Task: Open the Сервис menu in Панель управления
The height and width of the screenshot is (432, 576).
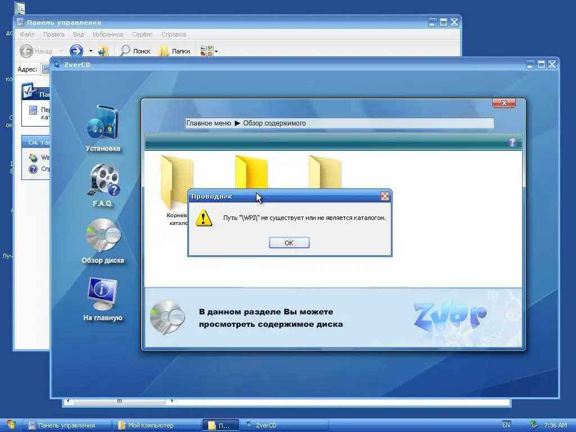Action: click(142, 34)
